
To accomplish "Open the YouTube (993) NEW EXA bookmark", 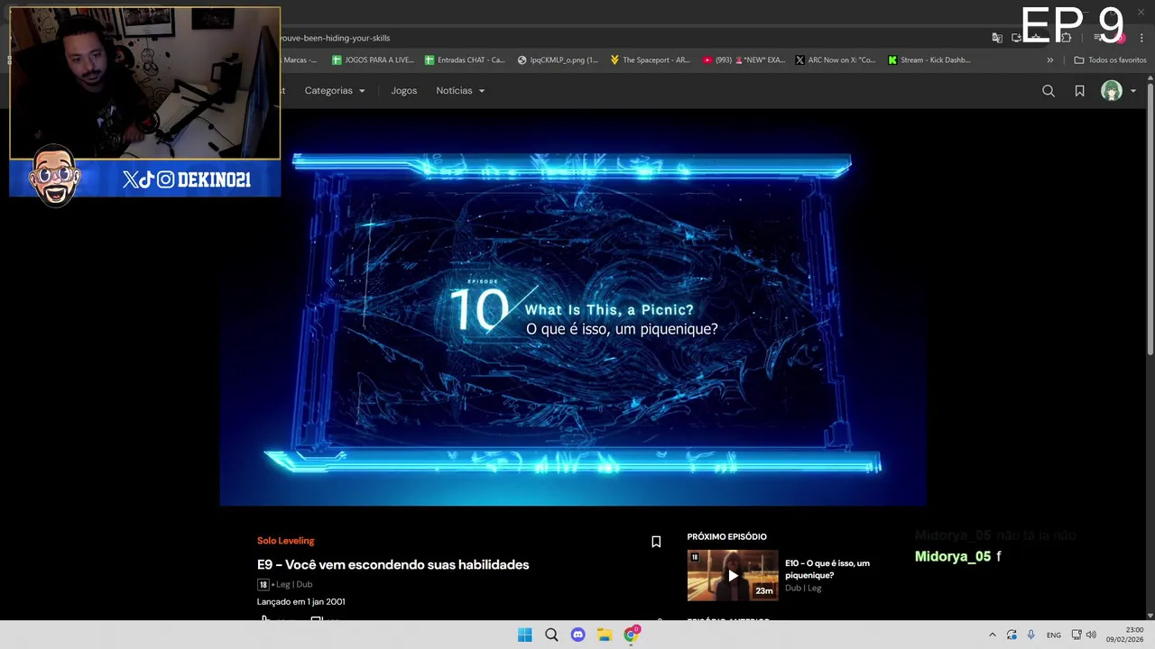I will pos(743,60).
